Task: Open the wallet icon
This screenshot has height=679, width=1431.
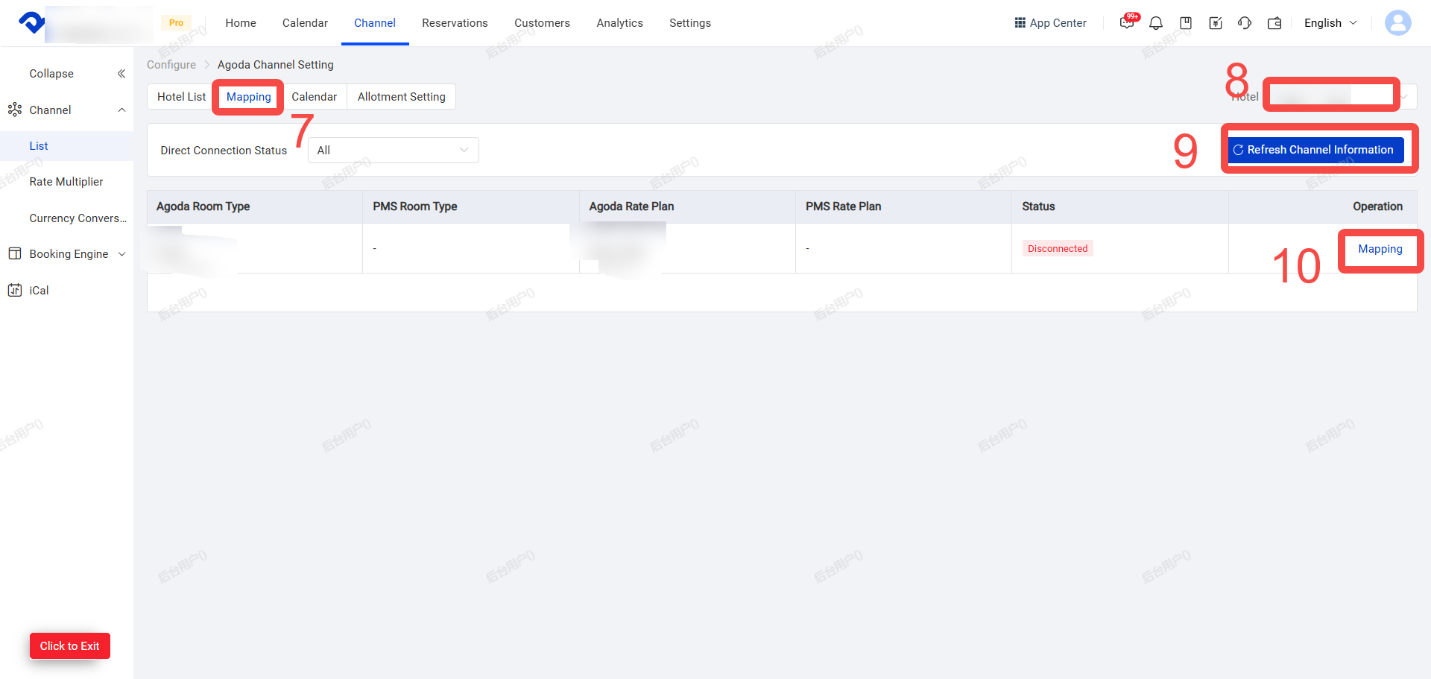Action: 1274,23
